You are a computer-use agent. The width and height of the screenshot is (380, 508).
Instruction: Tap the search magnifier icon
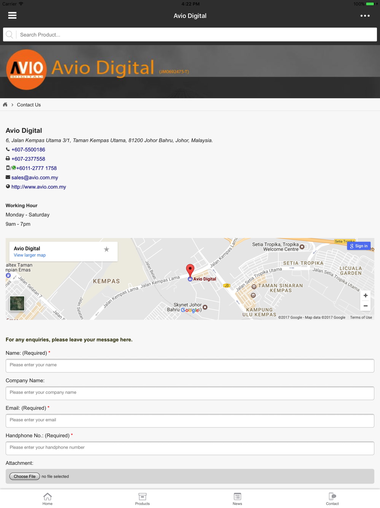click(9, 35)
